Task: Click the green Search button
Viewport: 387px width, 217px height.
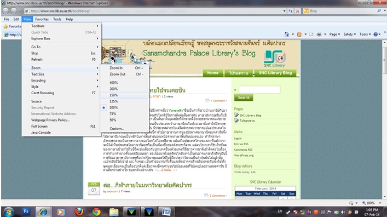Action: click(x=244, y=98)
